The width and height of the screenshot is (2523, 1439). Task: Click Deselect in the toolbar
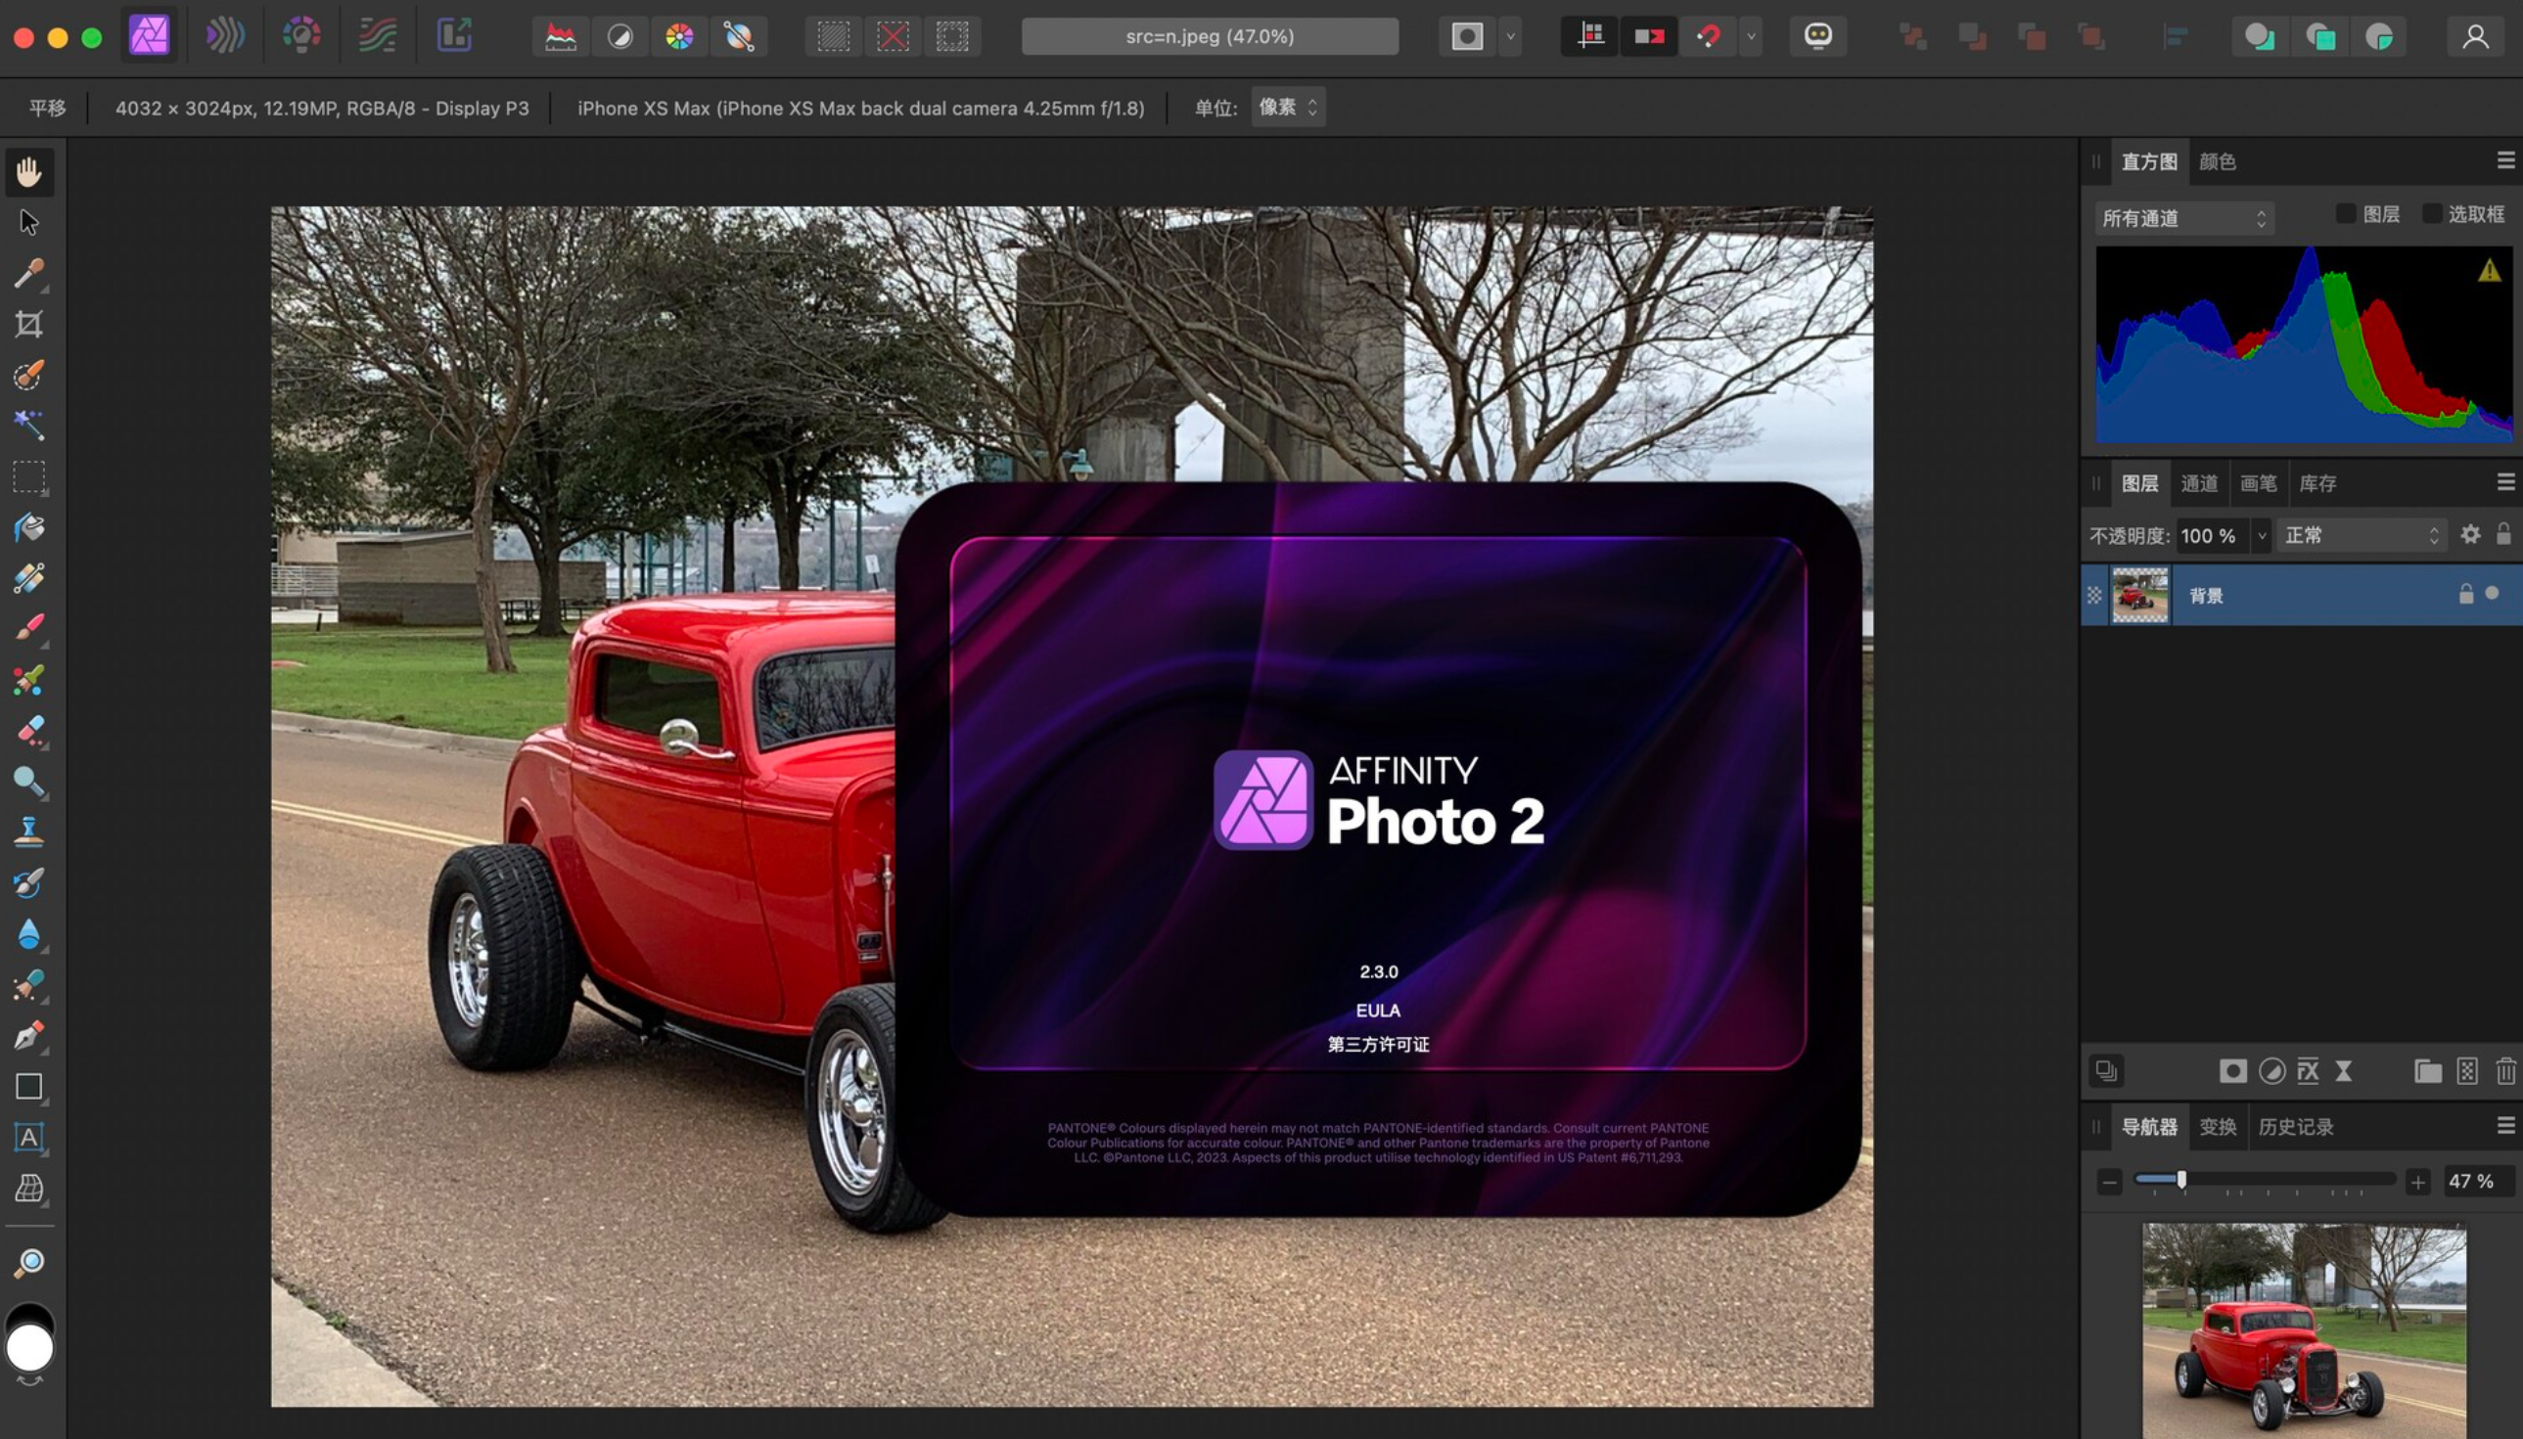pyautogui.click(x=893, y=36)
